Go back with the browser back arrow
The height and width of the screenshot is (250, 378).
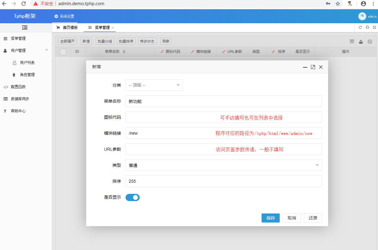click(x=4, y=4)
